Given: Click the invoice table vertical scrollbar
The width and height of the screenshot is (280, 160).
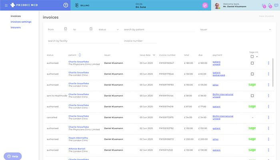Looking at the screenshot, I should pos(273,72).
